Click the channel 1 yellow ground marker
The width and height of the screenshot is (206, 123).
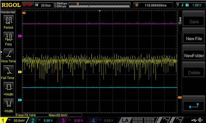pos(20,72)
